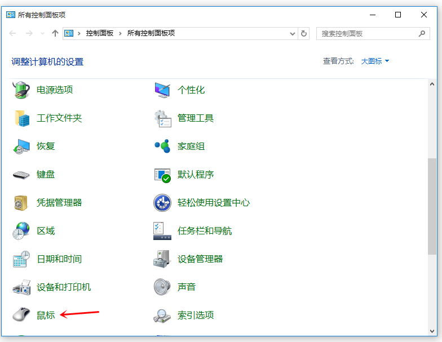
Task: Expand the chevron after 控制面板 breadcrumb
Action: pyautogui.click(x=120, y=34)
